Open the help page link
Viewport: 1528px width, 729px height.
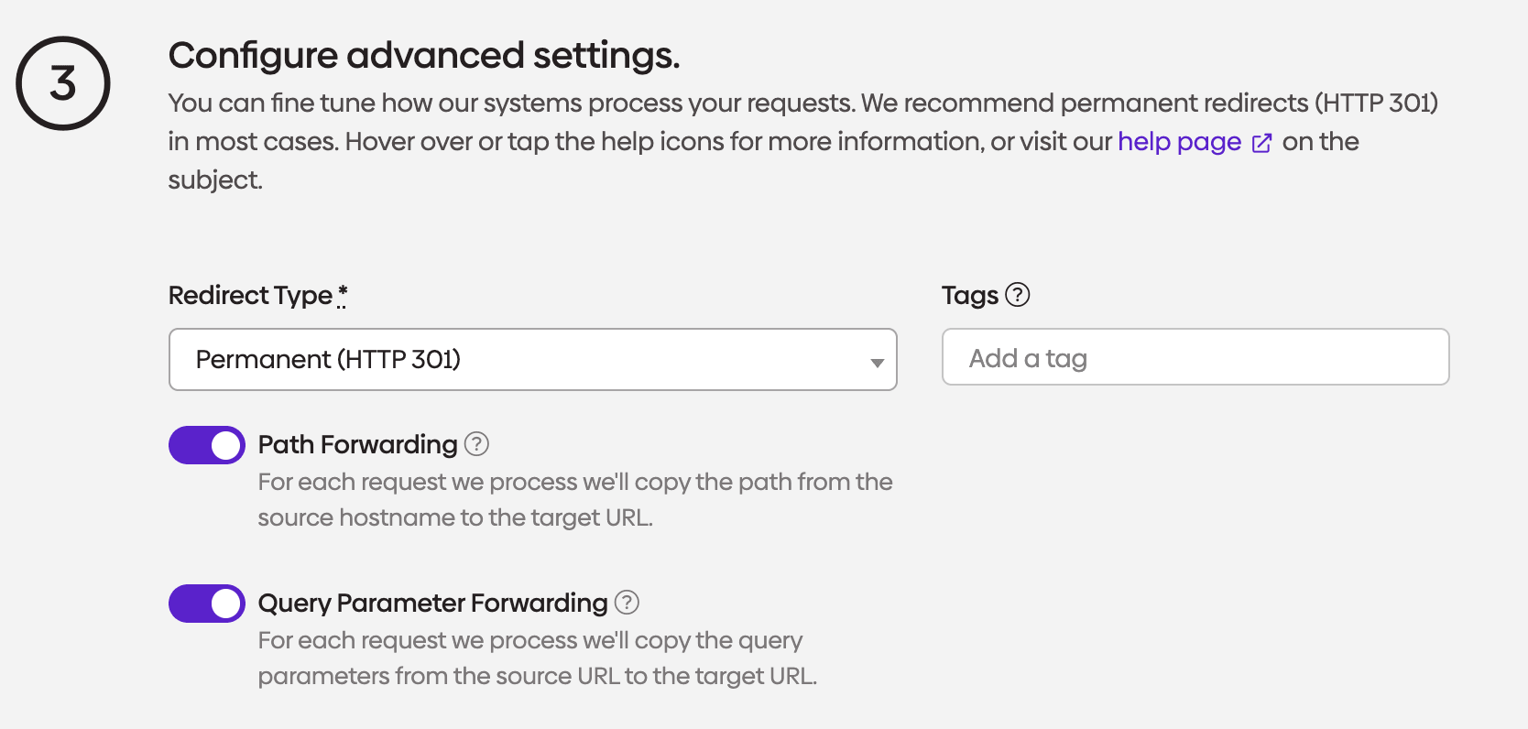coord(1179,142)
